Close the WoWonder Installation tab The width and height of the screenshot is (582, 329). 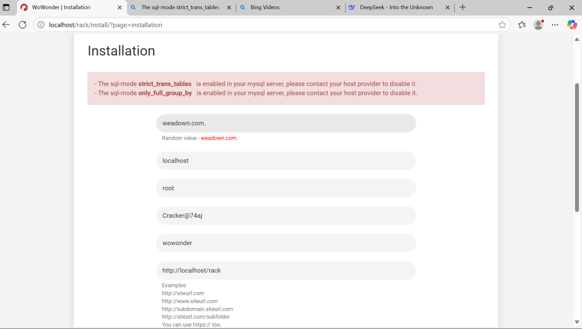(x=119, y=7)
